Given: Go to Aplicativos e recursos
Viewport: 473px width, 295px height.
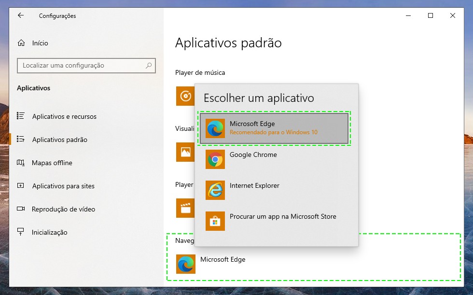Looking at the screenshot, I should click(64, 116).
